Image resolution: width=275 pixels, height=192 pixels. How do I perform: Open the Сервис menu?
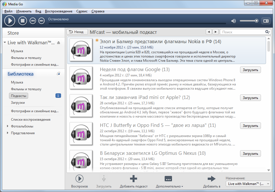click(82, 11)
